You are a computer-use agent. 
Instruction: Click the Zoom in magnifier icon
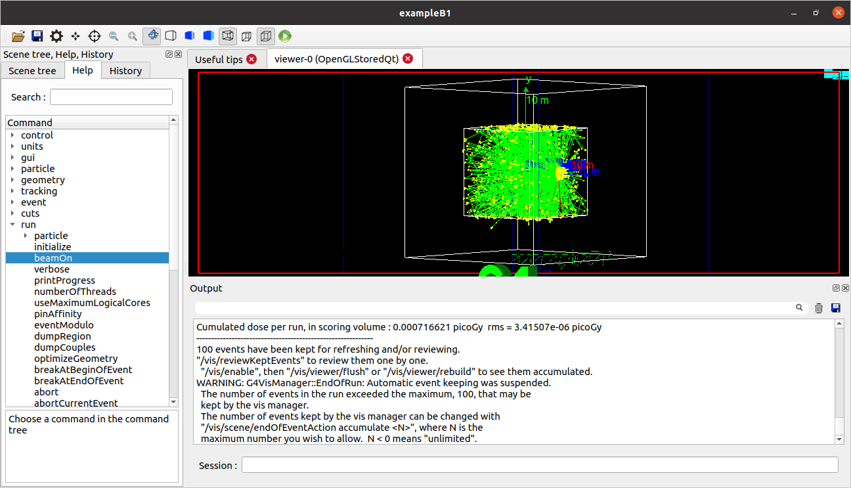tap(133, 36)
